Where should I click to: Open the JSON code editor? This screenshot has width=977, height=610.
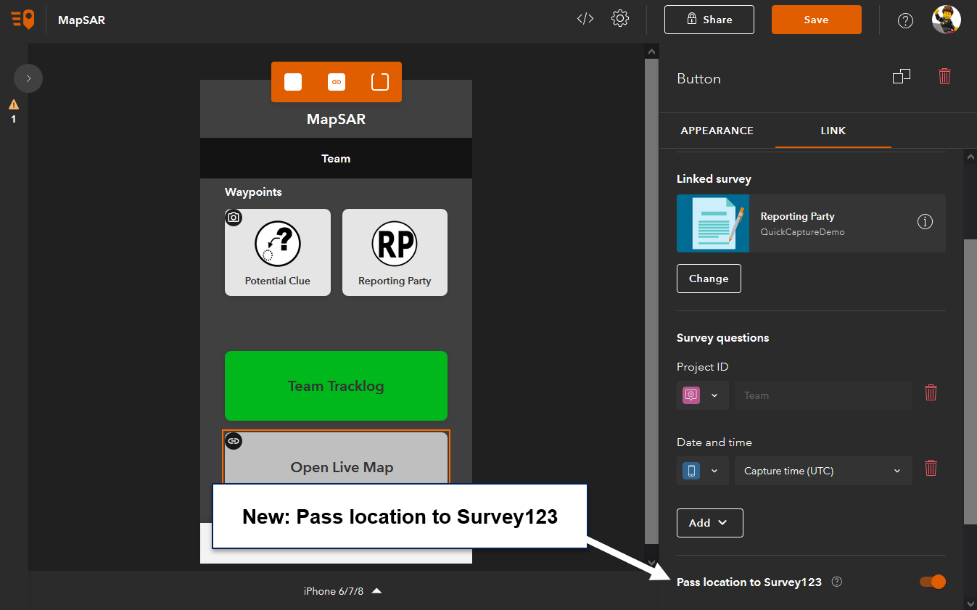pos(585,19)
